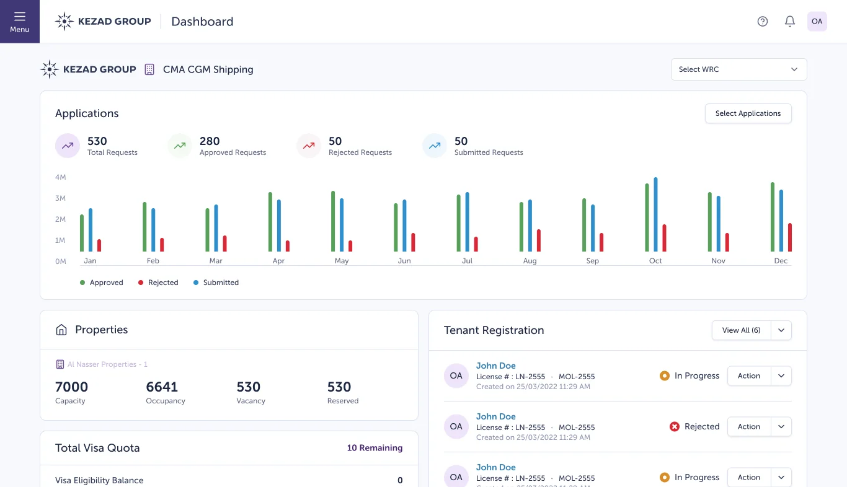Click the green Approved Requests trend icon
The width and height of the screenshot is (847, 487).
pos(180,146)
